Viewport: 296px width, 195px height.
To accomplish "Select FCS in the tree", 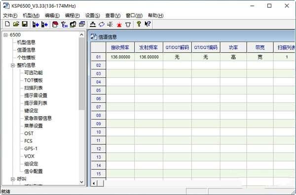I will [x=28, y=141].
